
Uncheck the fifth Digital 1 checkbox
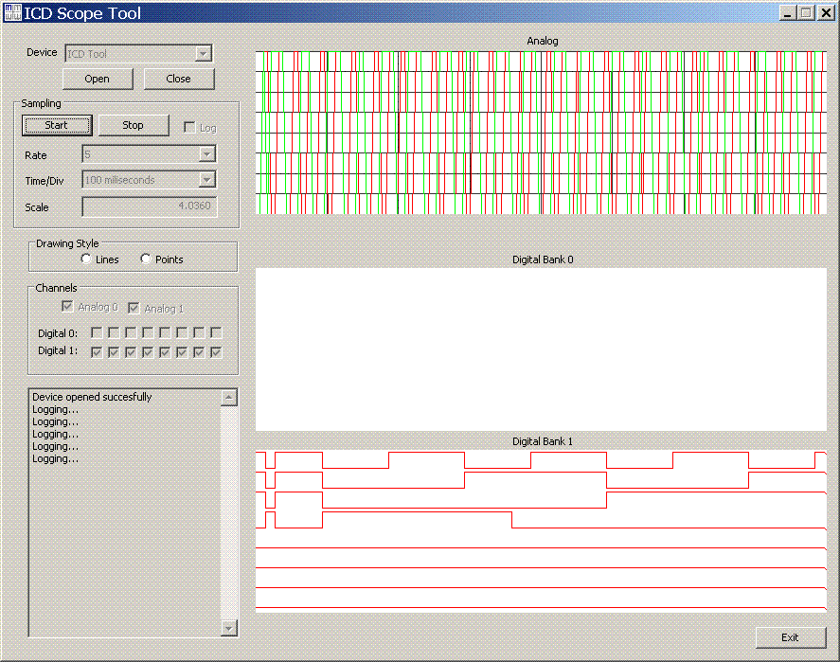[165, 352]
